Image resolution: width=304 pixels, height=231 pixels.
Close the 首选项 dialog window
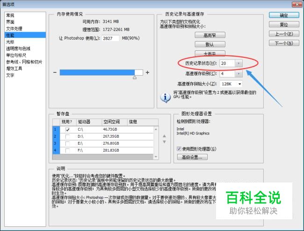click(x=297, y=4)
